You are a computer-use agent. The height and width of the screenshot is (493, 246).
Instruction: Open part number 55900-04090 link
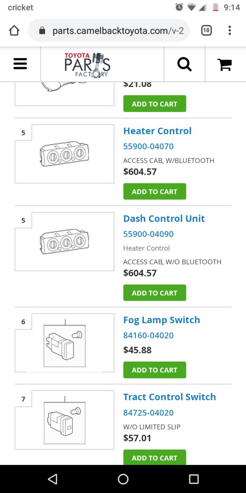tap(148, 234)
